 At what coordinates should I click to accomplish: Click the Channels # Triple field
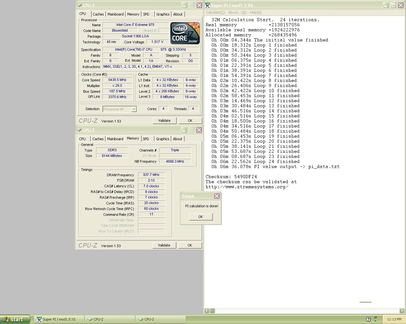pyautogui.click(x=175, y=150)
